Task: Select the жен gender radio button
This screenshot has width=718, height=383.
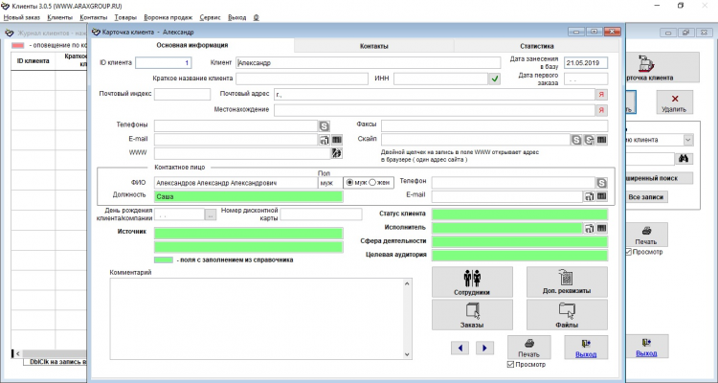Action: pyautogui.click(x=373, y=182)
